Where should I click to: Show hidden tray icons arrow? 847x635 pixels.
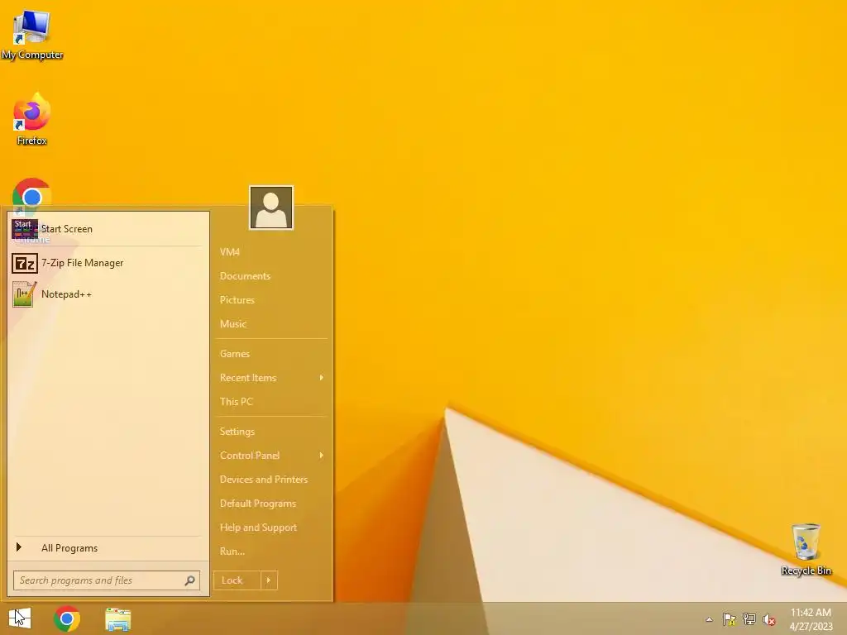tap(709, 619)
